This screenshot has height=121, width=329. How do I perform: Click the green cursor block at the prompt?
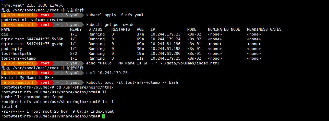[103, 116]
